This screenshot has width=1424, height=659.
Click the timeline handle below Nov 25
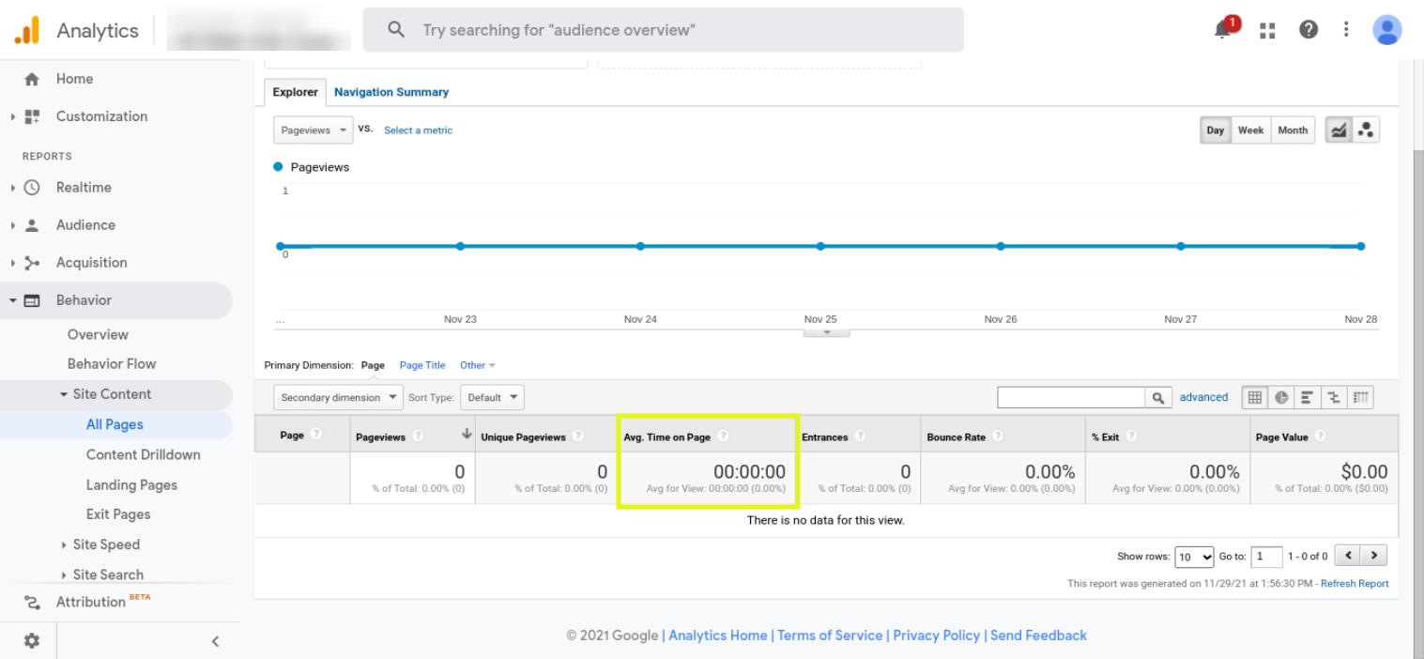[827, 332]
